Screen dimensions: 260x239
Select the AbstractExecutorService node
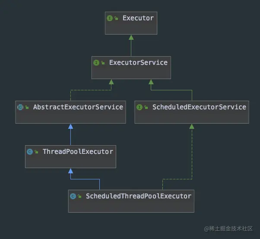[71, 112]
